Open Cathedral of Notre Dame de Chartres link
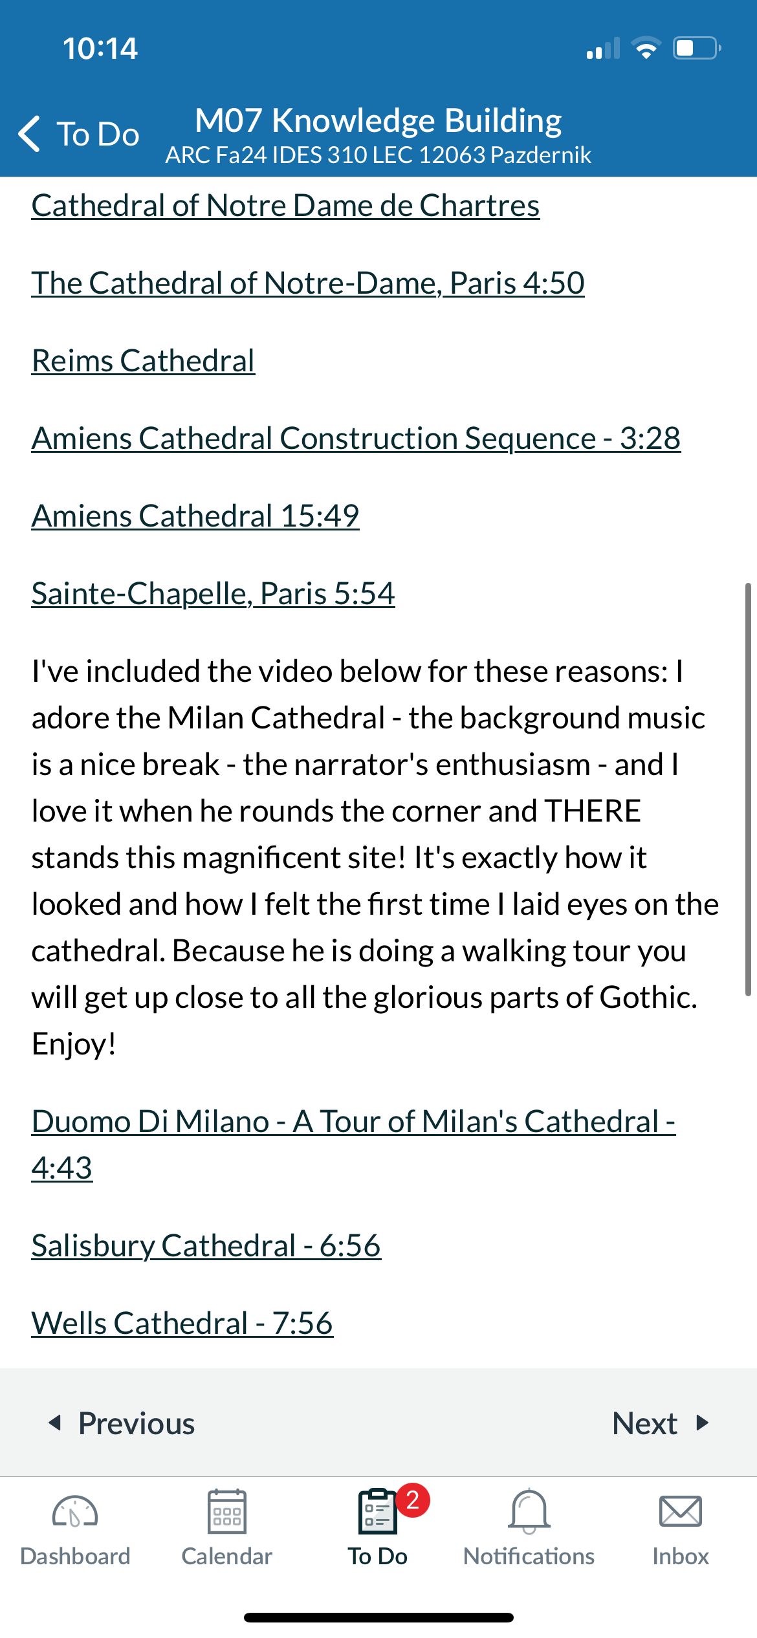The image size is (757, 1638). pos(285,206)
